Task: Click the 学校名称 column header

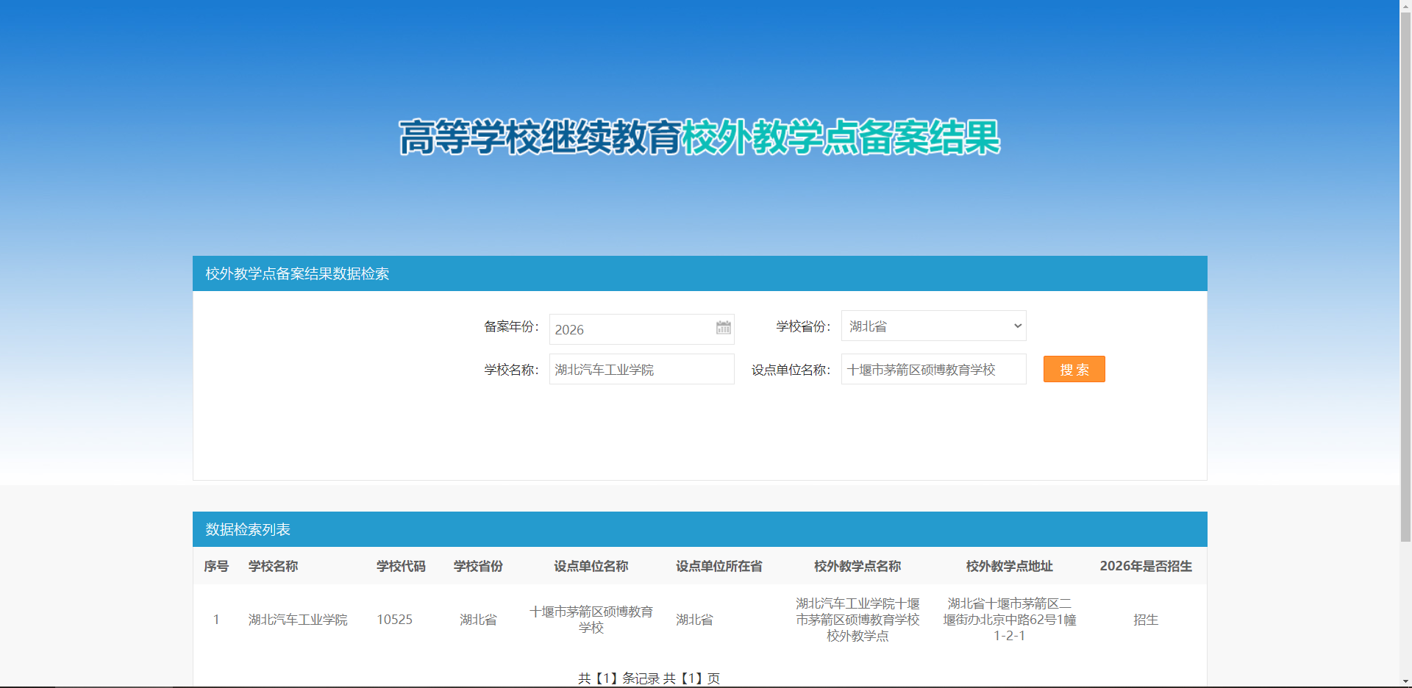Action: pyautogui.click(x=273, y=566)
